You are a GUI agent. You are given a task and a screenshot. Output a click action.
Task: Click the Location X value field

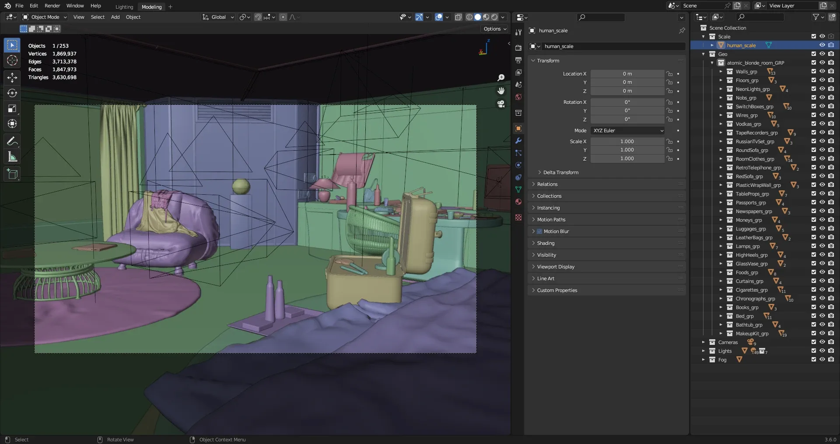[627, 74]
